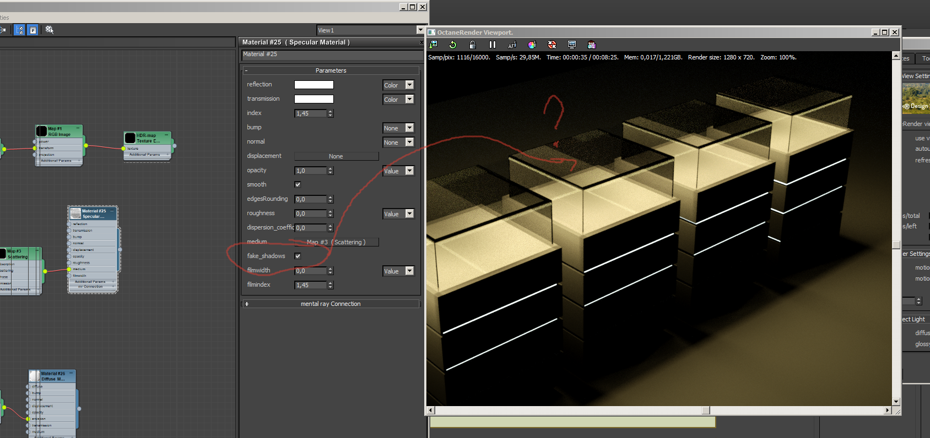
Task: Click the save render image icon in Octane viewport
Action: coord(434,45)
